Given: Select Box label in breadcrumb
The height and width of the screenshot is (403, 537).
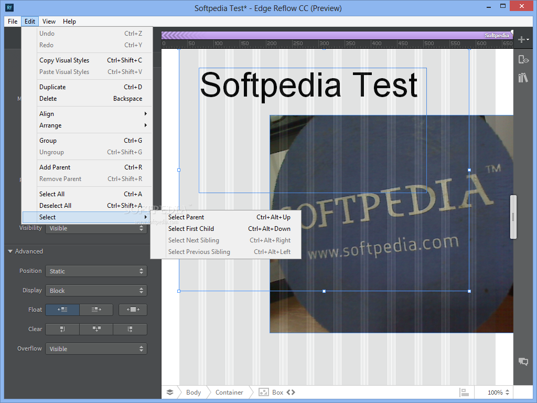Looking at the screenshot, I should tap(278, 393).
